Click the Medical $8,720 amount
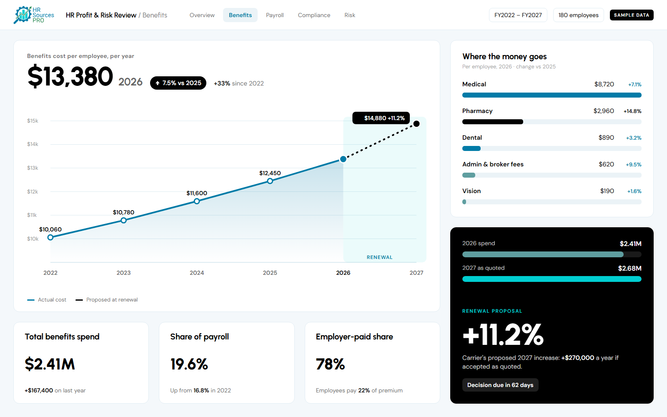Image resolution: width=667 pixels, height=417 pixels. coord(604,84)
